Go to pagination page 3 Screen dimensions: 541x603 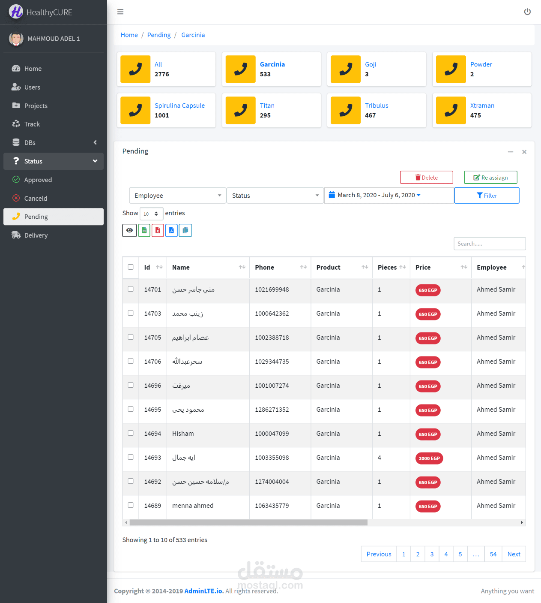point(432,554)
